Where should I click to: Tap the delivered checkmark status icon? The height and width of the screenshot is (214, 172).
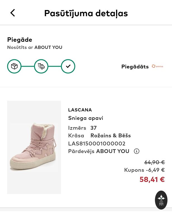click(68, 66)
